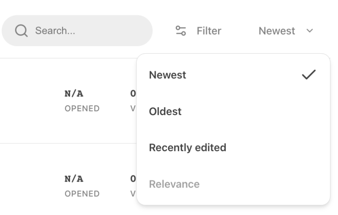Image resolution: width=338 pixels, height=215 pixels.
Task: Click OPENED label in second row
Action: tap(82, 193)
